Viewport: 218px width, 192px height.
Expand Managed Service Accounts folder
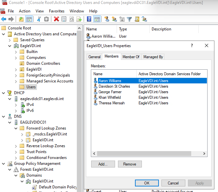(16, 81)
